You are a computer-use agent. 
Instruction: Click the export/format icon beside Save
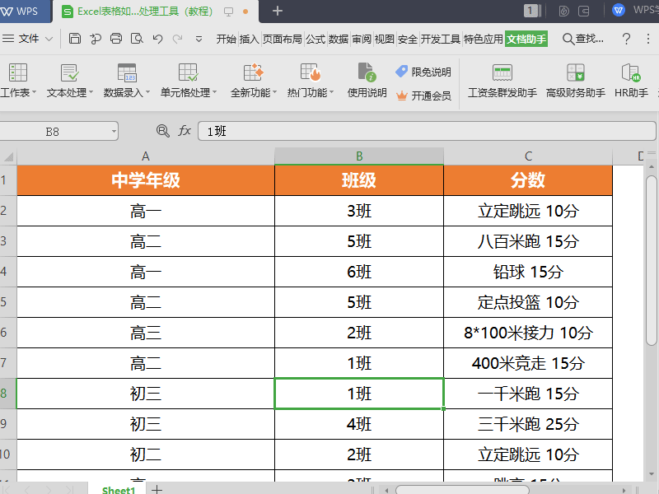pyautogui.click(x=96, y=39)
